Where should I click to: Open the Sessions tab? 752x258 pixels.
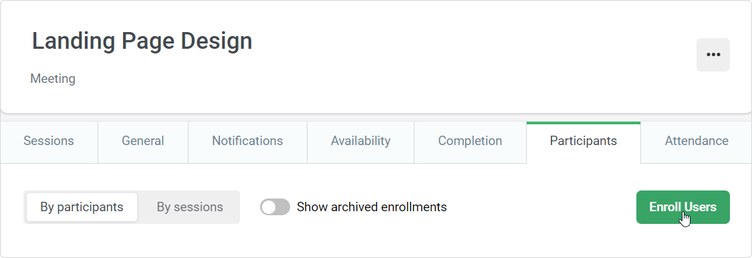(x=49, y=142)
